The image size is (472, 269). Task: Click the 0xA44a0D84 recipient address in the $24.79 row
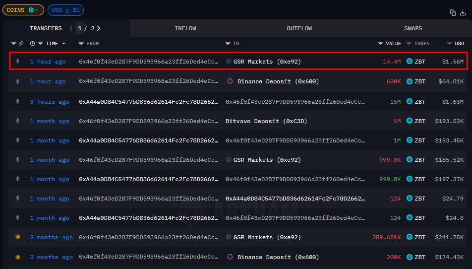295,199
